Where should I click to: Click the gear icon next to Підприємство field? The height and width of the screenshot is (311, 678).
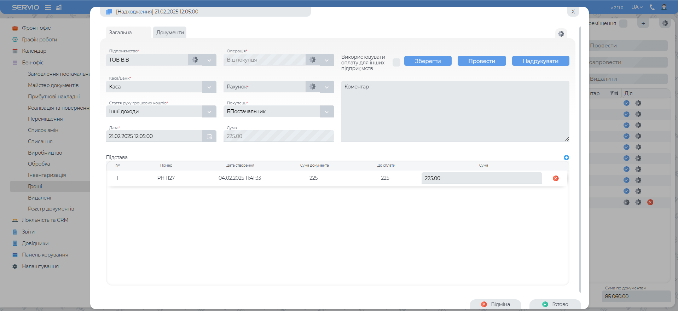pyautogui.click(x=195, y=60)
